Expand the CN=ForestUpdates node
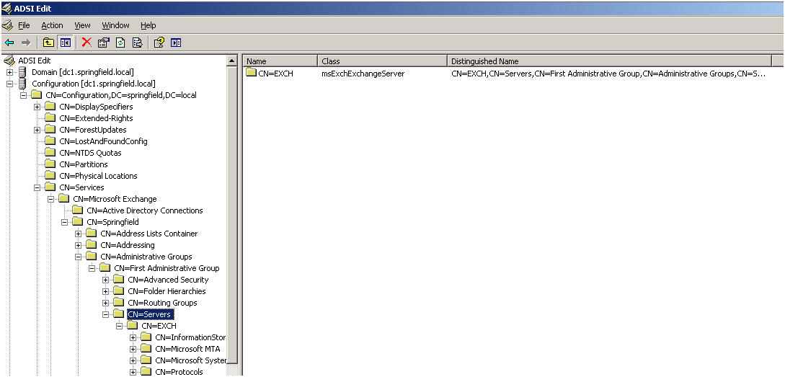 (x=37, y=130)
